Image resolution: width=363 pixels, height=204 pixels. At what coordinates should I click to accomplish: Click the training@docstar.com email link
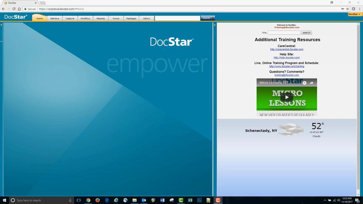point(287,75)
